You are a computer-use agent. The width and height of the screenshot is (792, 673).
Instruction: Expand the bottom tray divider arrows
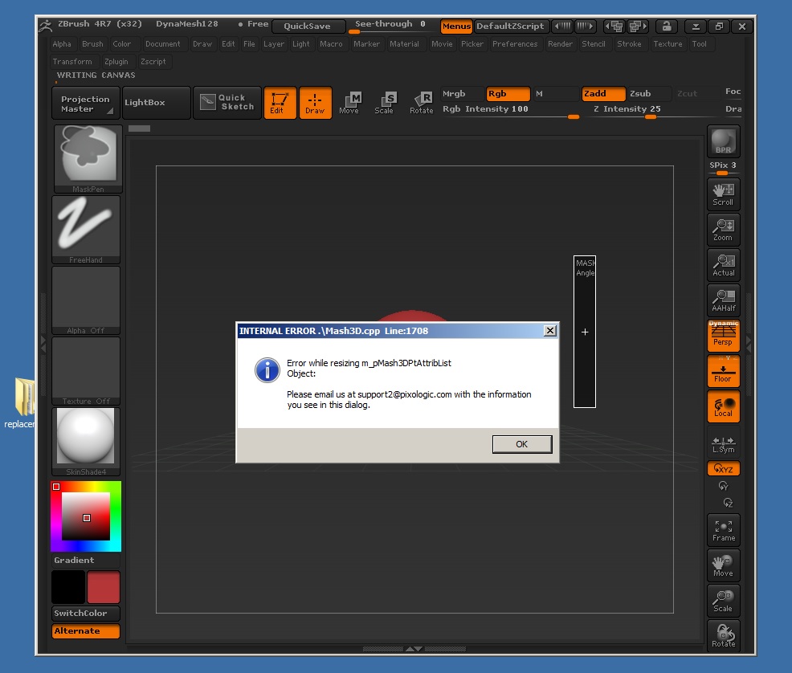[x=414, y=649]
